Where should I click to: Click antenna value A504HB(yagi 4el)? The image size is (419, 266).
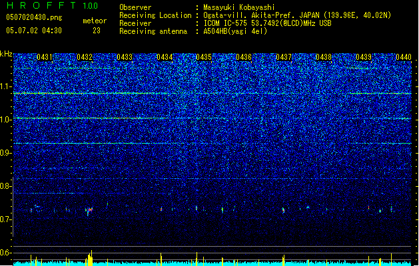point(235,31)
